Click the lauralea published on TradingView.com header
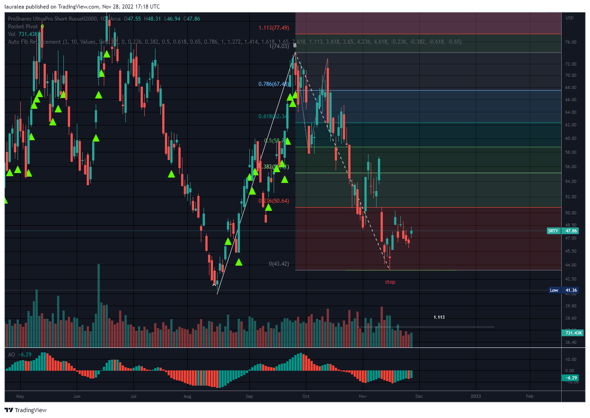Screen dimensions: 590x418 point(82,7)
